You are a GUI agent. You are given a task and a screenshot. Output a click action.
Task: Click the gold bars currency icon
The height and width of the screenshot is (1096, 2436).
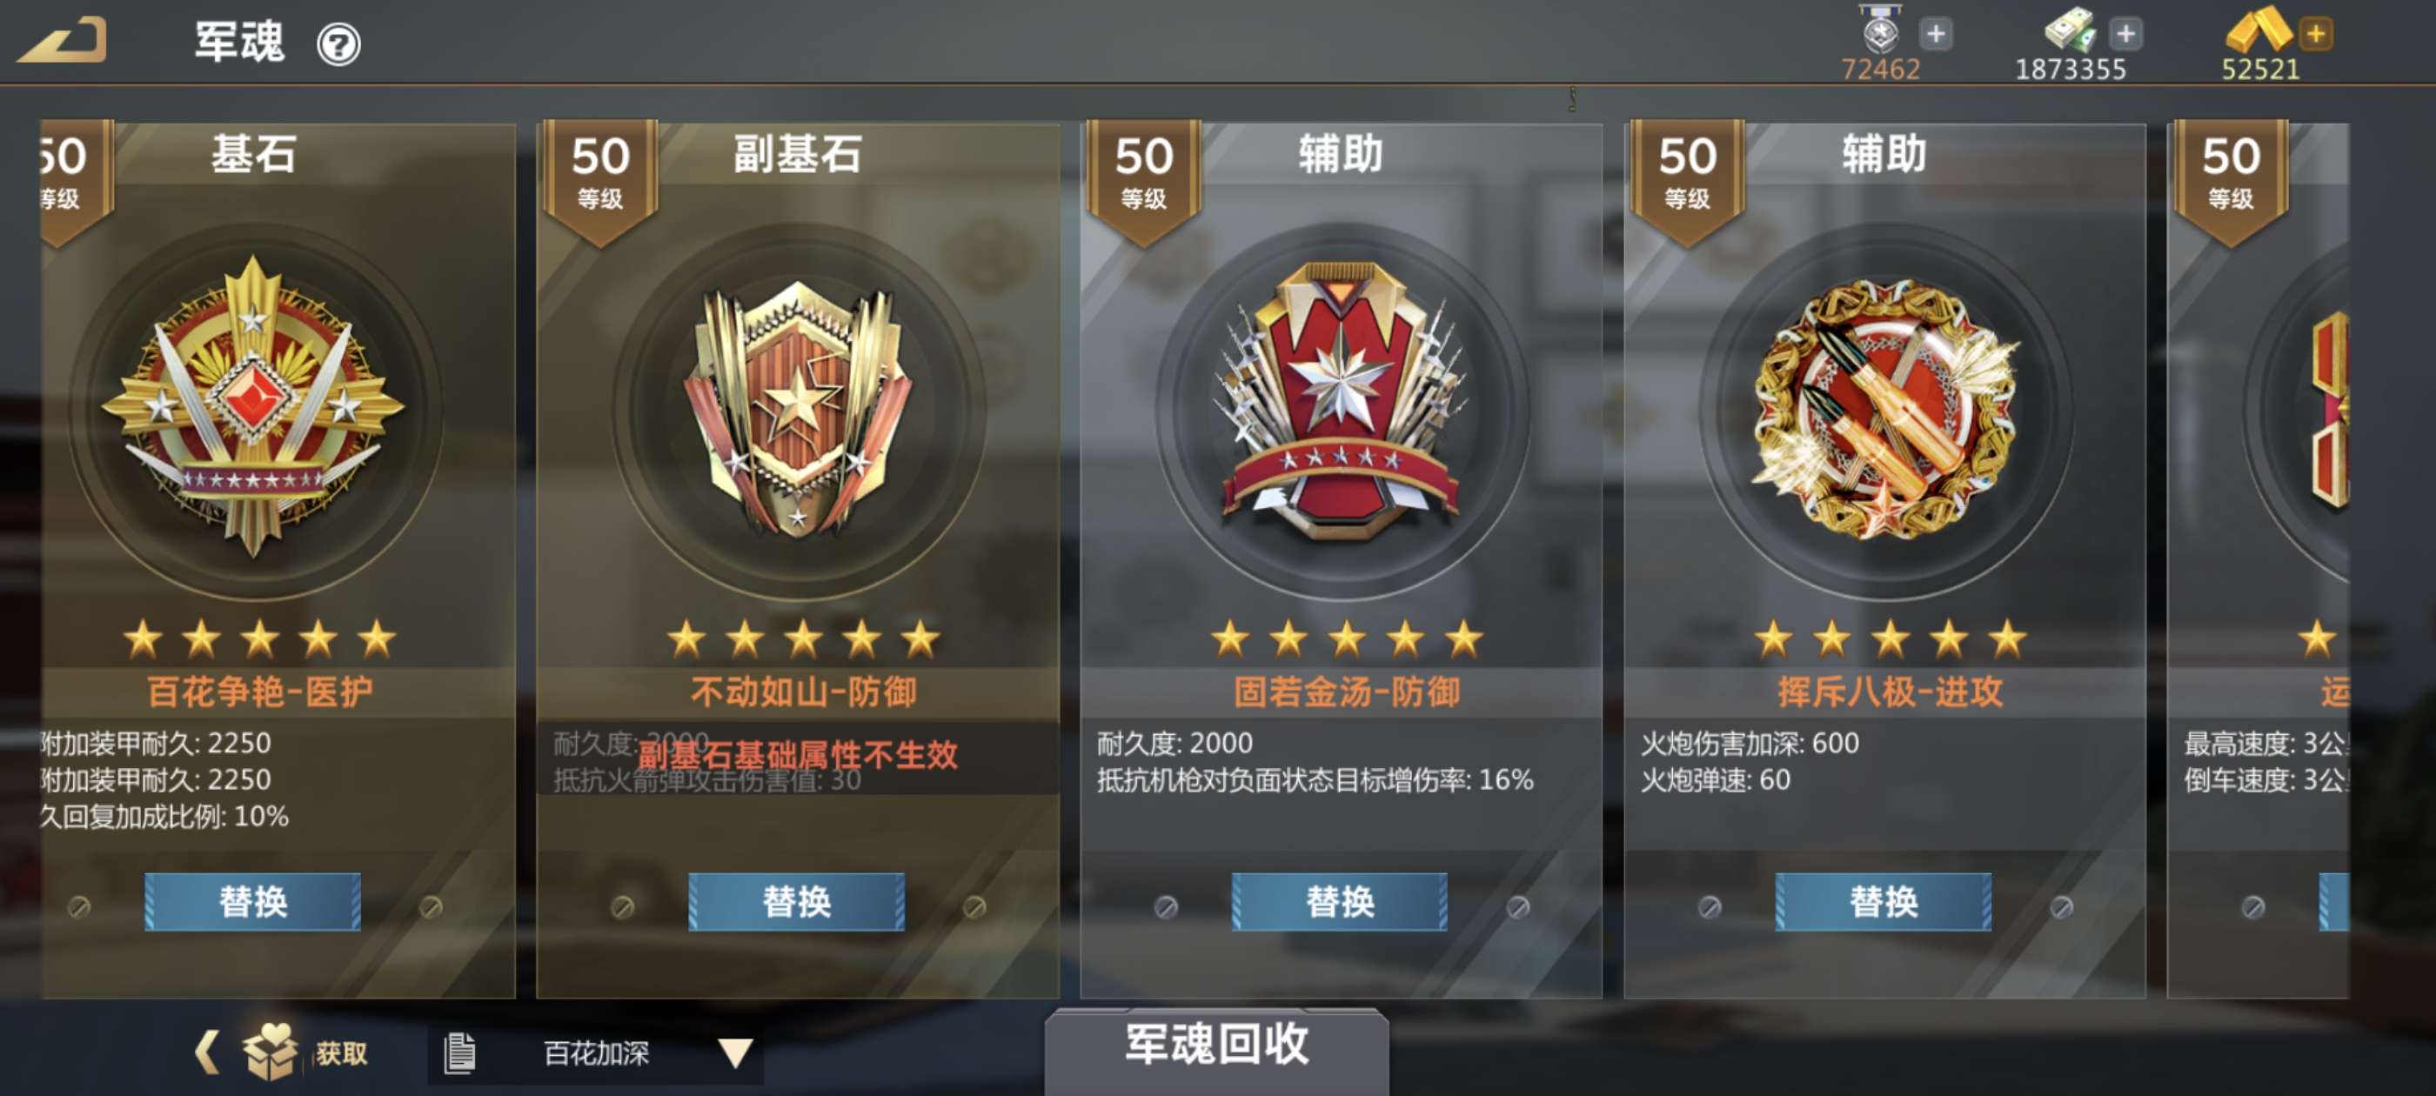point(2258,30)
